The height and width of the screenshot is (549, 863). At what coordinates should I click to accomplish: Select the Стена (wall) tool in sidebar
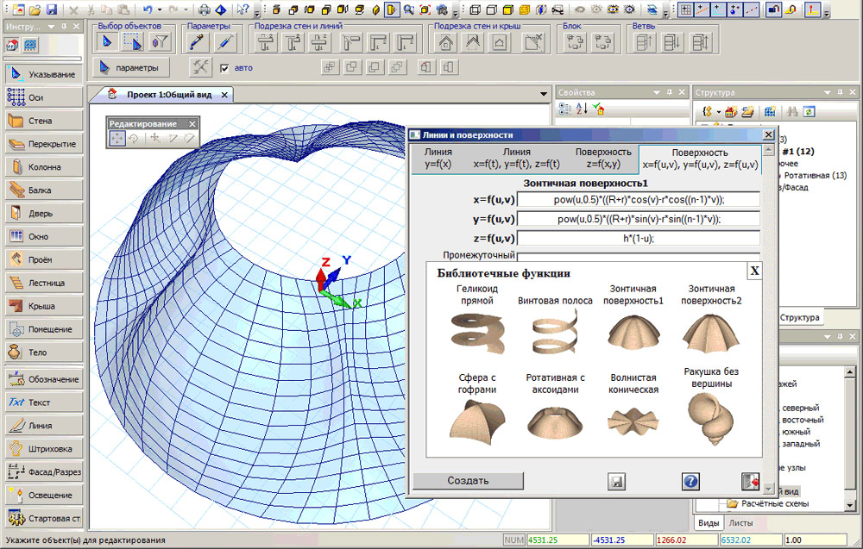[x=43, y=121]
